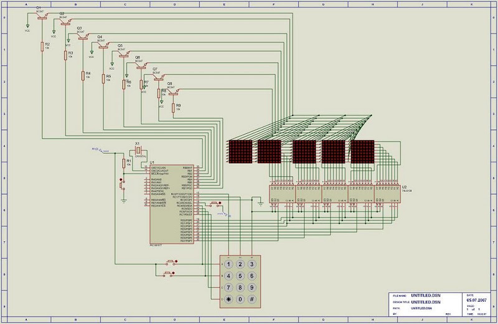Click the DESIGN TITLE label in title block
Viewport: 498px width, 324px height.
(x=401, y=302)
